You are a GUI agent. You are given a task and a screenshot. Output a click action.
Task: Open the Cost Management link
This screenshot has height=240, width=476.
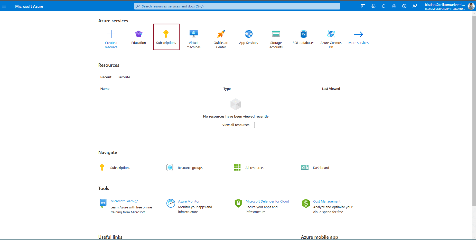coord(327,201)
